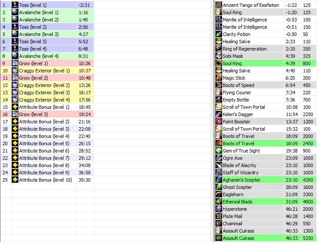Select Scroll of Town Portal at 15:32
Screen dimensions: 318x242
tap(244, 129)
